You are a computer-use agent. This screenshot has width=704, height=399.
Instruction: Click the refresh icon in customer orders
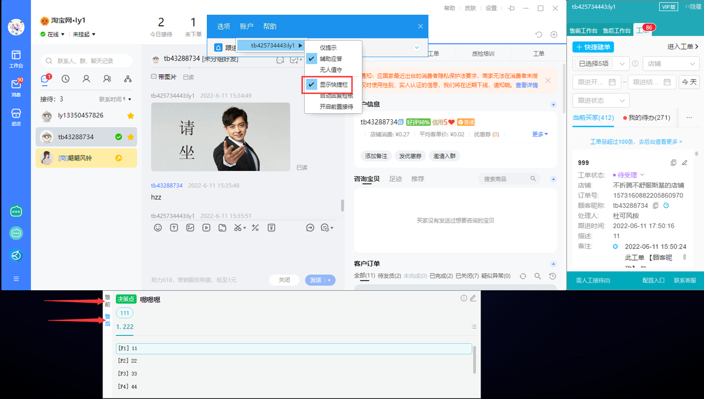[523, 276]
